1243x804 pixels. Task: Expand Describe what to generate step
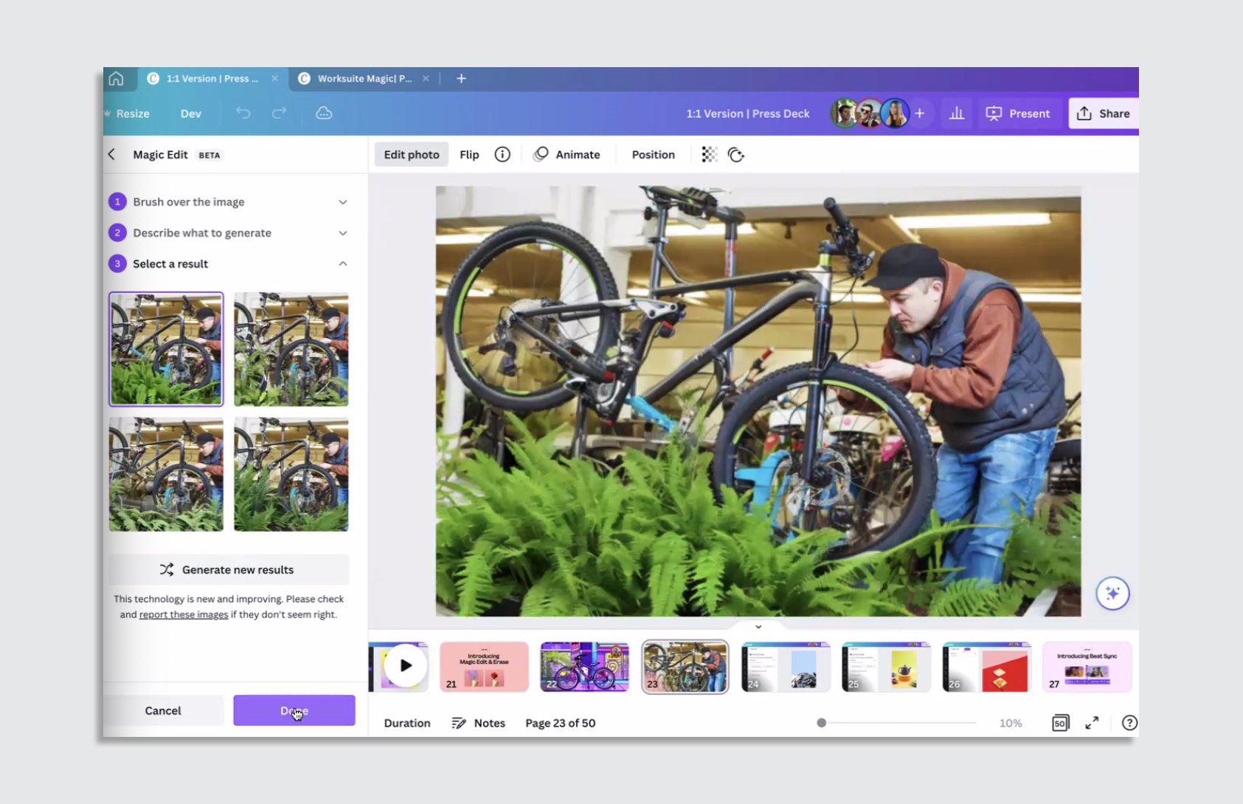(x=229, y=233)
